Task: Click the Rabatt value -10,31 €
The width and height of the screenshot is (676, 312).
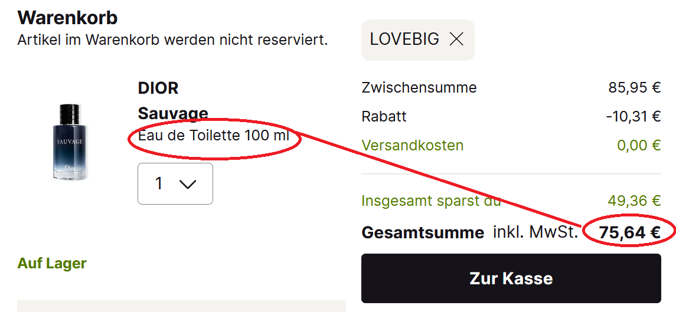Action: [633, 116]
